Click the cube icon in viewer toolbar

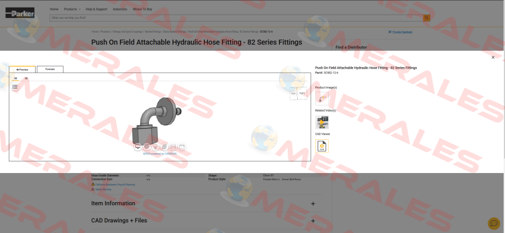(164, 147)
